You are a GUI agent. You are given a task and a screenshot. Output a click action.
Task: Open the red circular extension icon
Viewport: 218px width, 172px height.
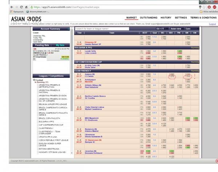[x=209, y=7]
